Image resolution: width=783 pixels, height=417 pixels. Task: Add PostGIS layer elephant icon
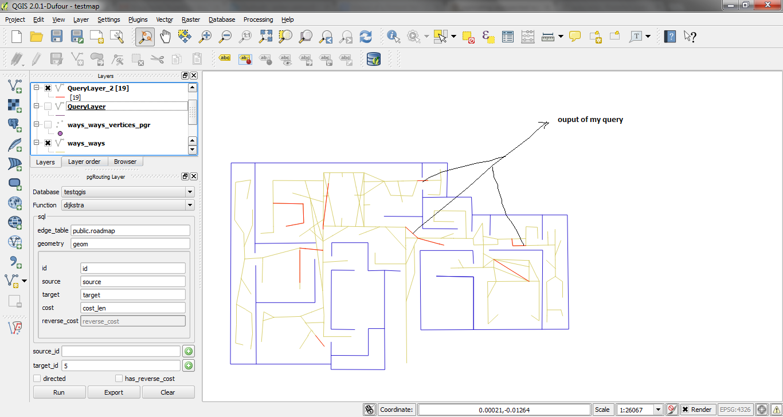tap(15, 125)
